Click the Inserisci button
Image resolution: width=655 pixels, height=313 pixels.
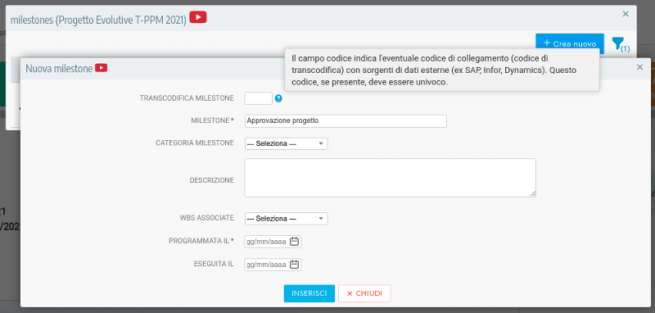(x=309, y=293)
